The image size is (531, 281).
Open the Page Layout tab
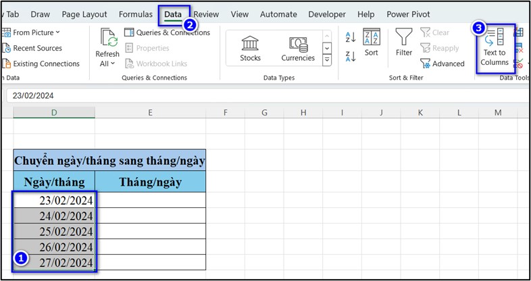(84, 15)
